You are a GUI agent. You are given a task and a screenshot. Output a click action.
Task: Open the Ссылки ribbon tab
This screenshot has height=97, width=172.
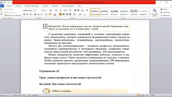point(45,6)
